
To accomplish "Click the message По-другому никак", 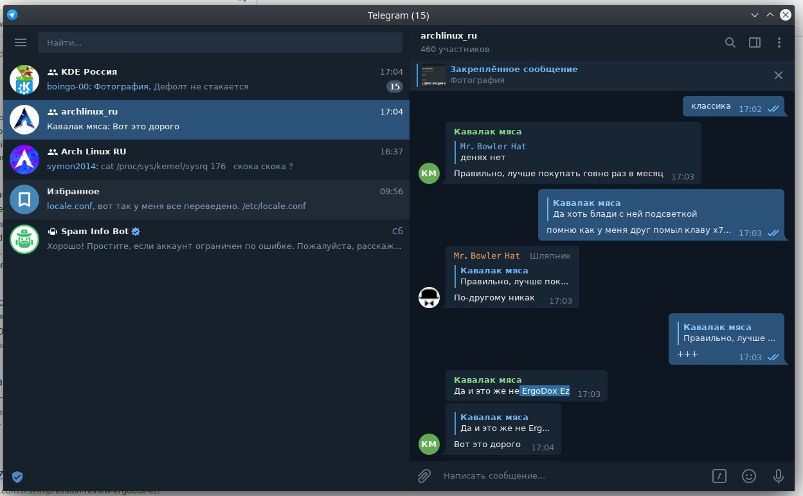I will (x=494, y=298).
